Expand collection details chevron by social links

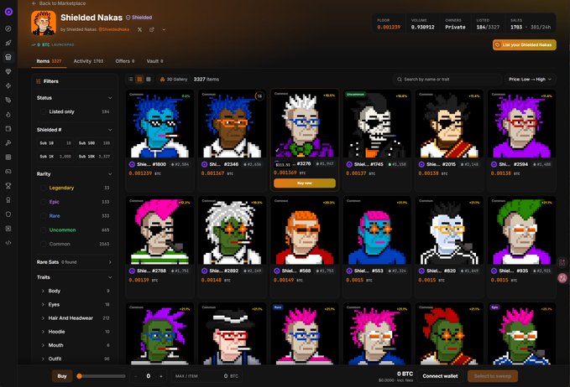164,30
